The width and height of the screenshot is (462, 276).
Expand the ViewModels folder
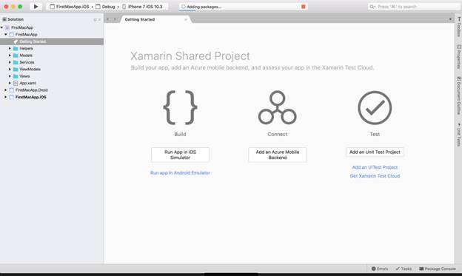pos(10,70)
